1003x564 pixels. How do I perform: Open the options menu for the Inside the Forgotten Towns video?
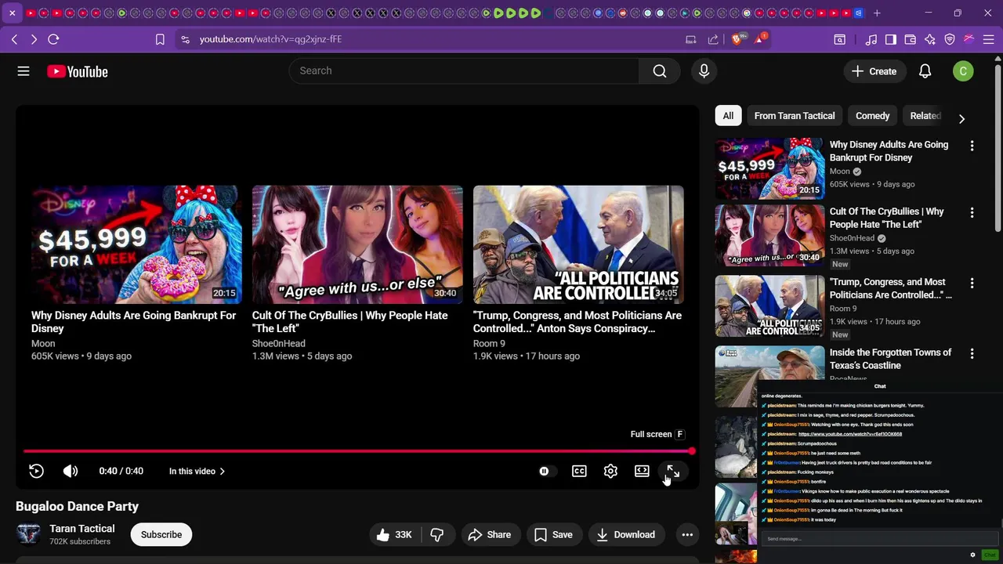point(972,353)
